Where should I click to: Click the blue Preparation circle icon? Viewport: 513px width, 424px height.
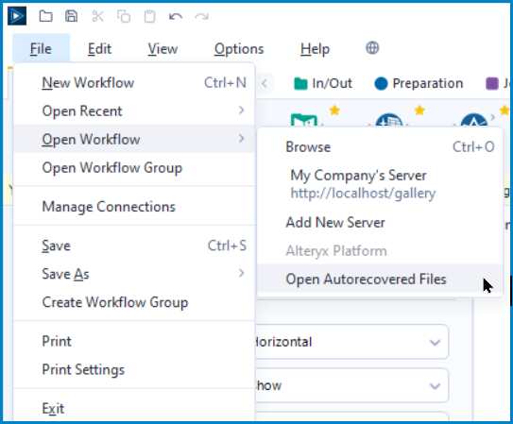point(381,83)
